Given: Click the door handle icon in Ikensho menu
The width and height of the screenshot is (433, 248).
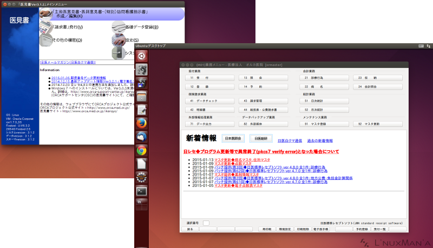Looking at the screenshot, I should click(x=119, y=53).
